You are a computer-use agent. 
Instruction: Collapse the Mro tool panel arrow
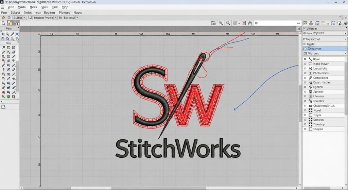point(18,42)
